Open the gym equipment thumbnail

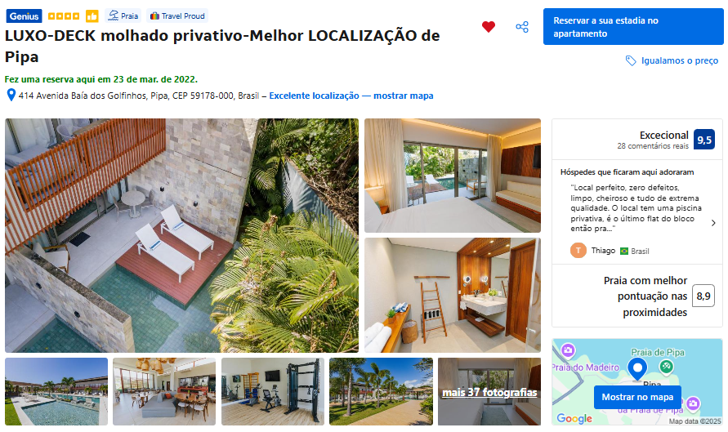pyautogui.click(x=273, y=392)
